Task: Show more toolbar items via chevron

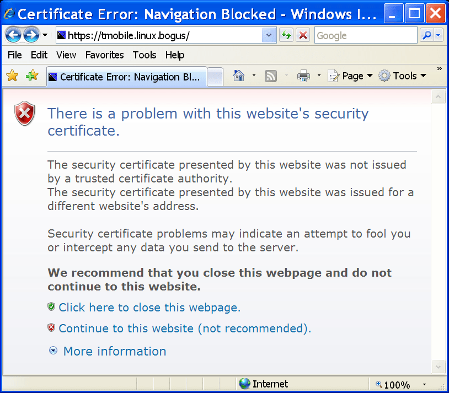Action: point(439,69)
